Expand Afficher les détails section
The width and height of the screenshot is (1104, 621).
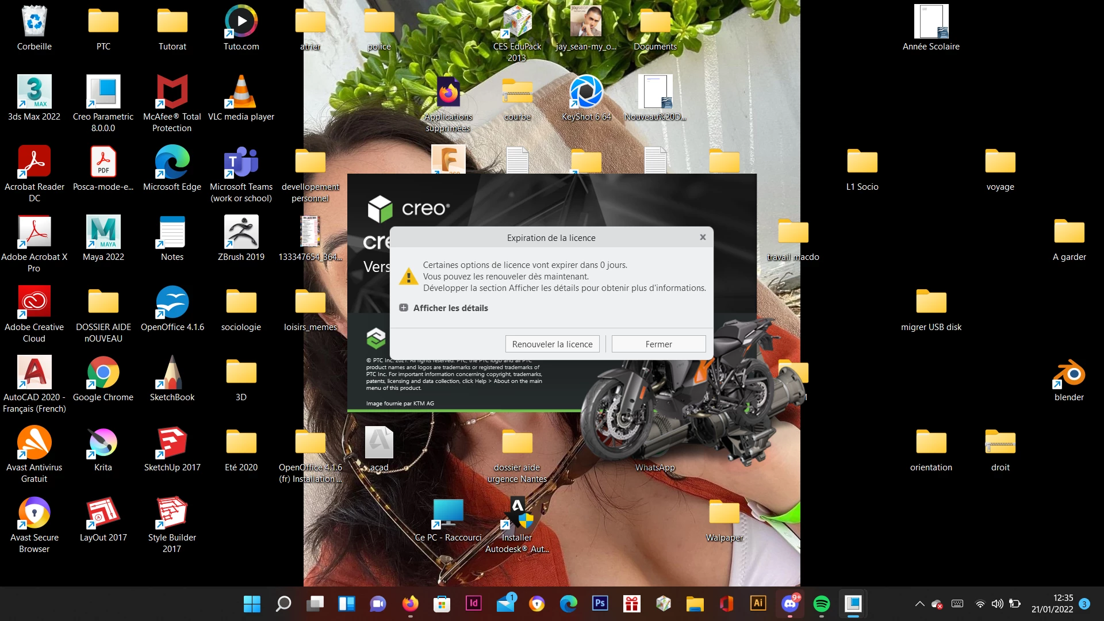tap(404, 308)
